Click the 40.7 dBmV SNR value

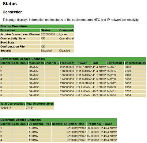click(99, 91)
